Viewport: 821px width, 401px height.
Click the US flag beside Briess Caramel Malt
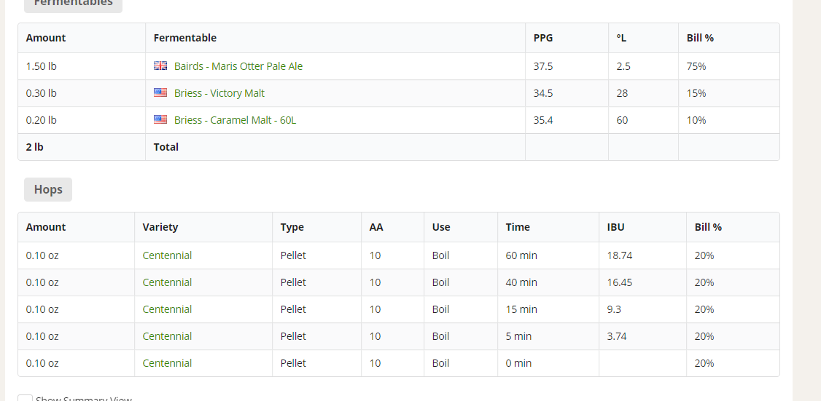click(160, 120)
